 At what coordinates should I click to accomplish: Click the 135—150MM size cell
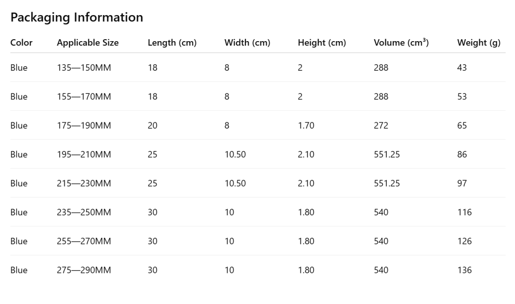pyautogui.click(x=84, y=68)
